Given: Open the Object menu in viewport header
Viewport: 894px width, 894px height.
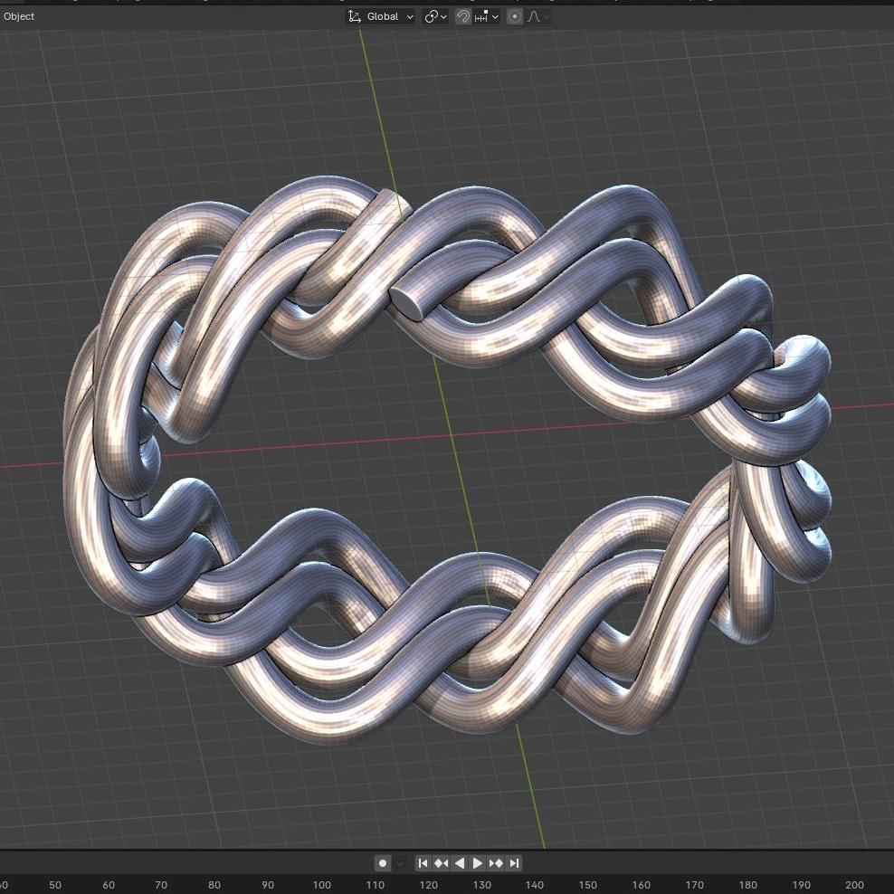Looking at the screenshot, I should click(19, 16).
